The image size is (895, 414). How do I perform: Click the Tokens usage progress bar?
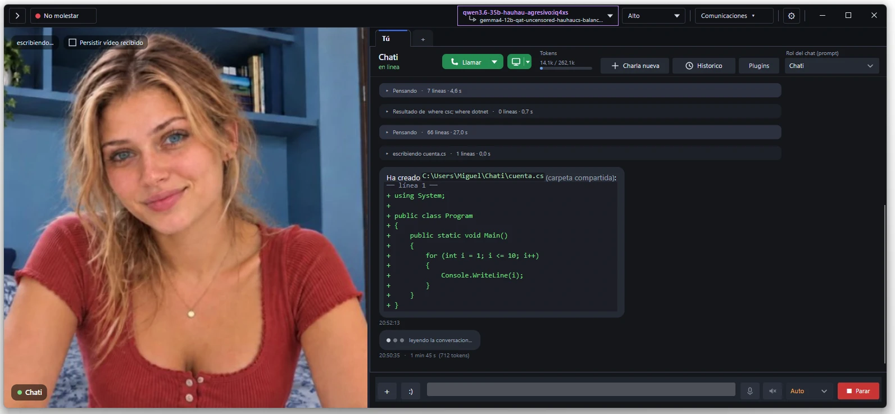coord(566,69)
